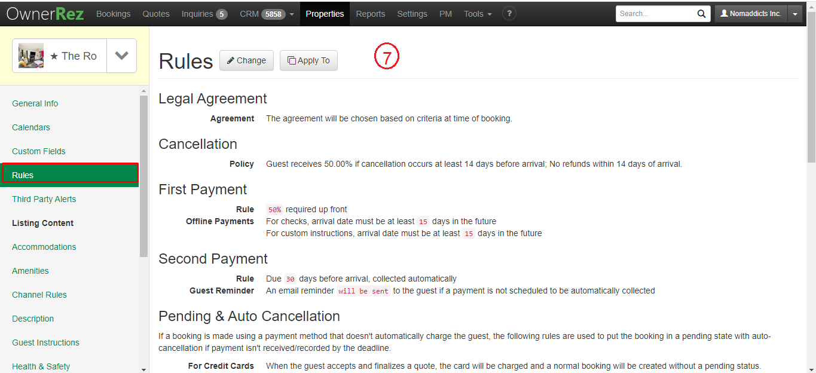Click the 50% value under First Payment

point(274,210)
